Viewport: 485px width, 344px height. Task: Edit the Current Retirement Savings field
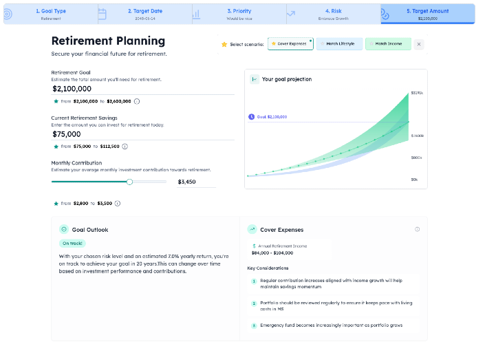(x=143, y=134)
